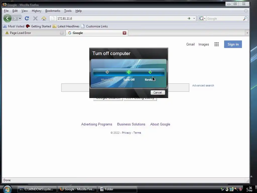
Task: Open Business Solutions link
Action: point(131,124)
